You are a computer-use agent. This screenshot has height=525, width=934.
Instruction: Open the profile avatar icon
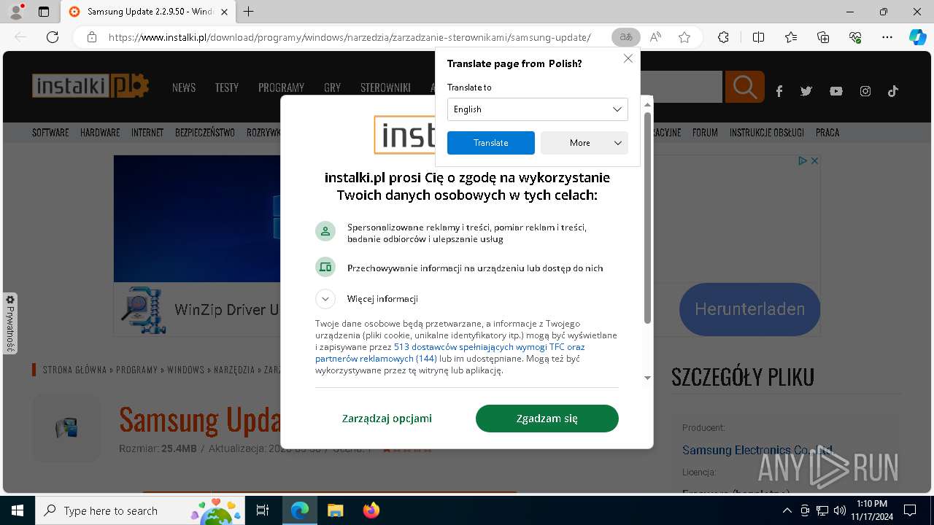coord(16,12)
